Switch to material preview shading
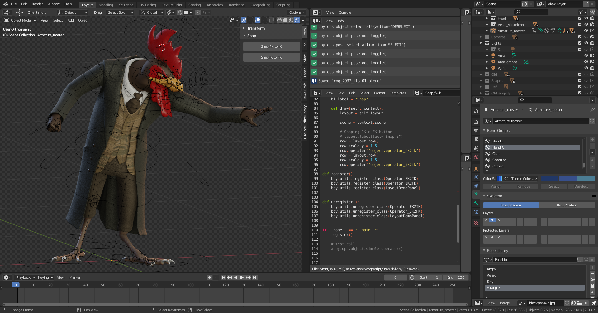 pyautogui.click(x=291, y=20)
